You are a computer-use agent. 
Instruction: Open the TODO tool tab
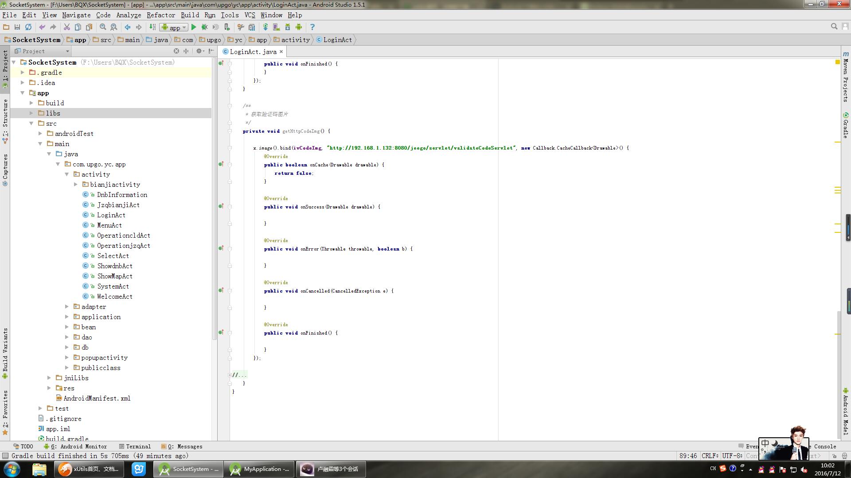click(x=23, y=447)
